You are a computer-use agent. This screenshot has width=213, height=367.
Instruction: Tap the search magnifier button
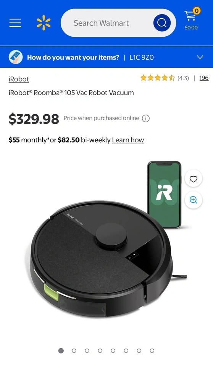click(162, 23)
